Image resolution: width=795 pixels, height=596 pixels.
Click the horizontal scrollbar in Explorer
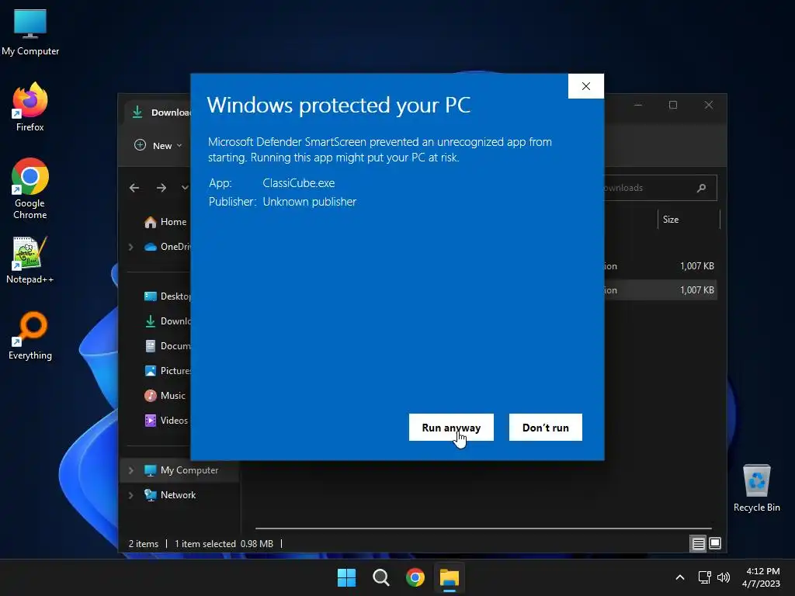click(x=483, y=528)
